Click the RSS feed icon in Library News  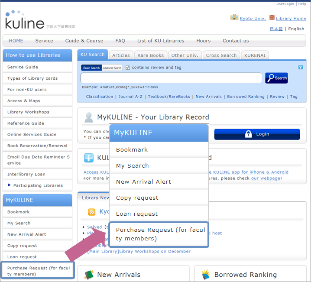point(92,212)
